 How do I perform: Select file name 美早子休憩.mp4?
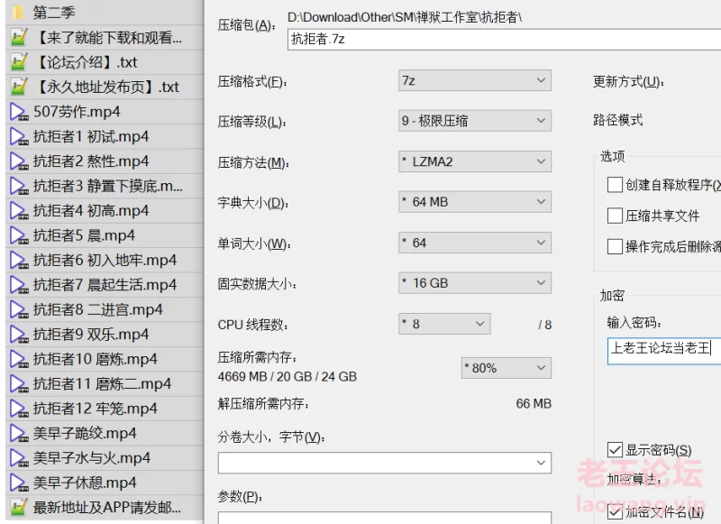coord(85,483)
